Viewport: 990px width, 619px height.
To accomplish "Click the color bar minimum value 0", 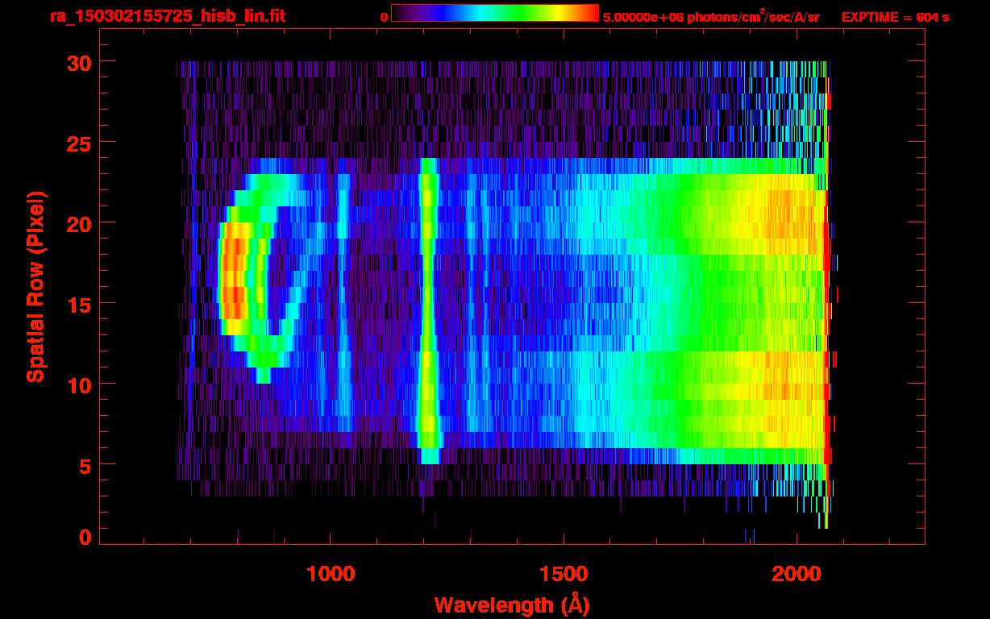I will (x=385, y=17).
